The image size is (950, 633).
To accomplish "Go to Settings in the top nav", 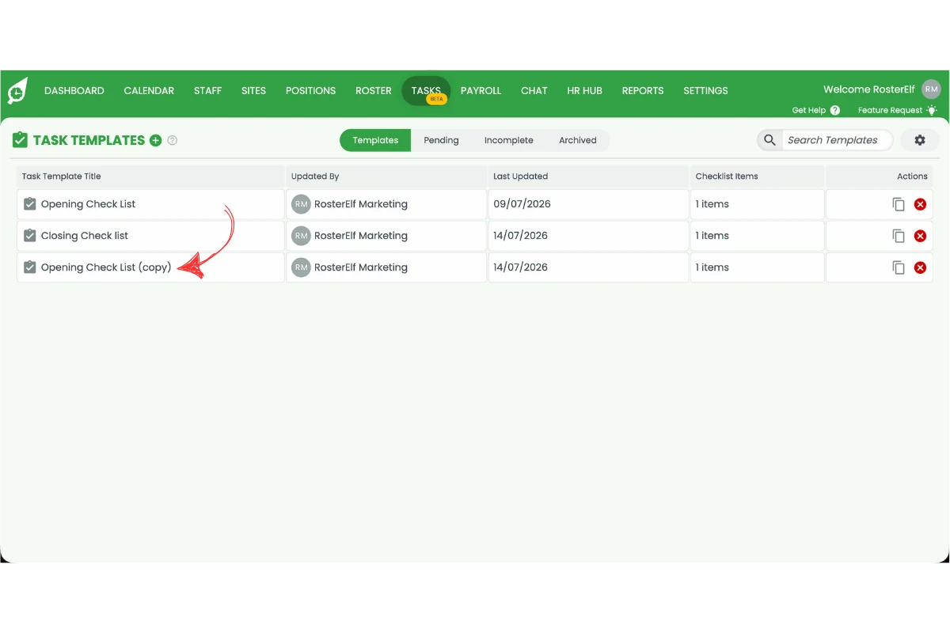I will [x=705, y=91].
